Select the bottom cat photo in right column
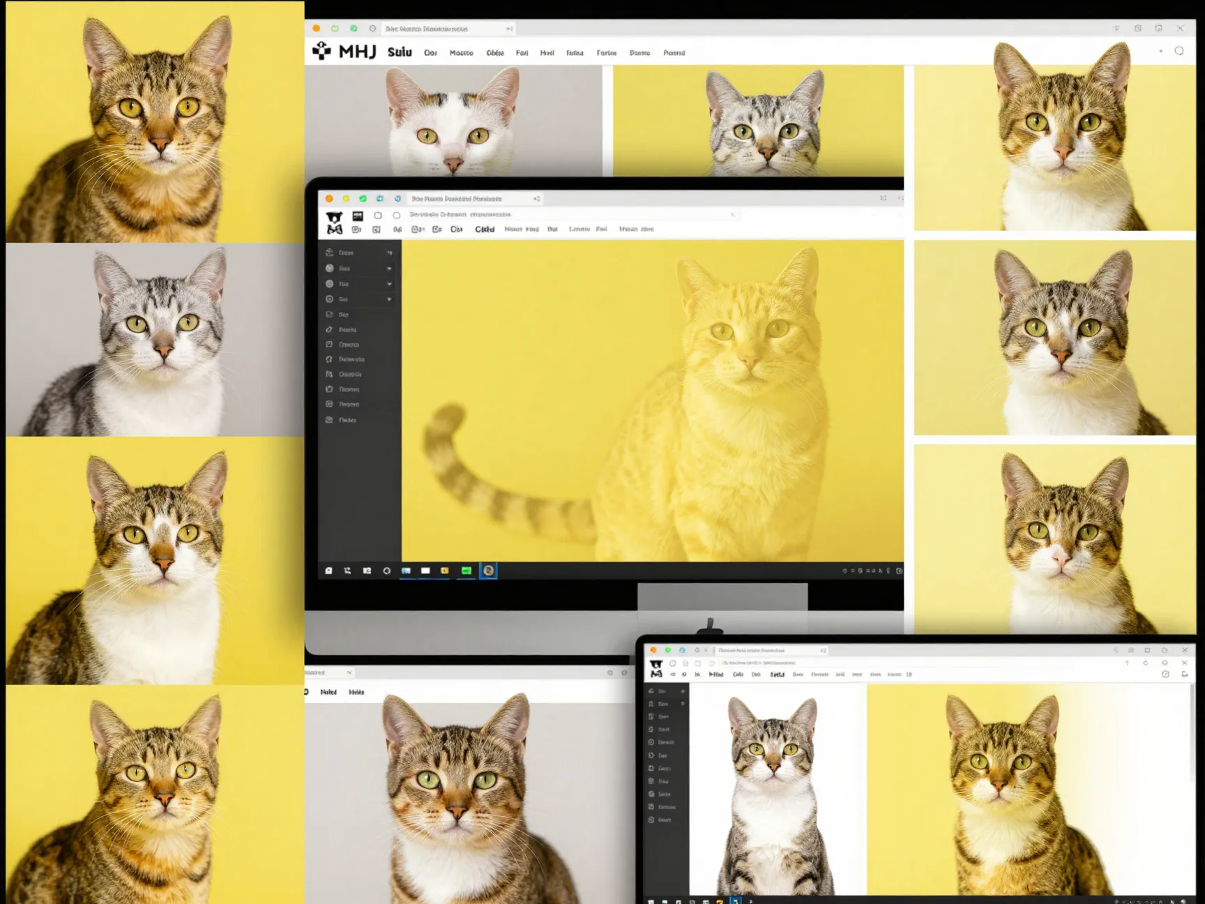 pos(1054,538)
